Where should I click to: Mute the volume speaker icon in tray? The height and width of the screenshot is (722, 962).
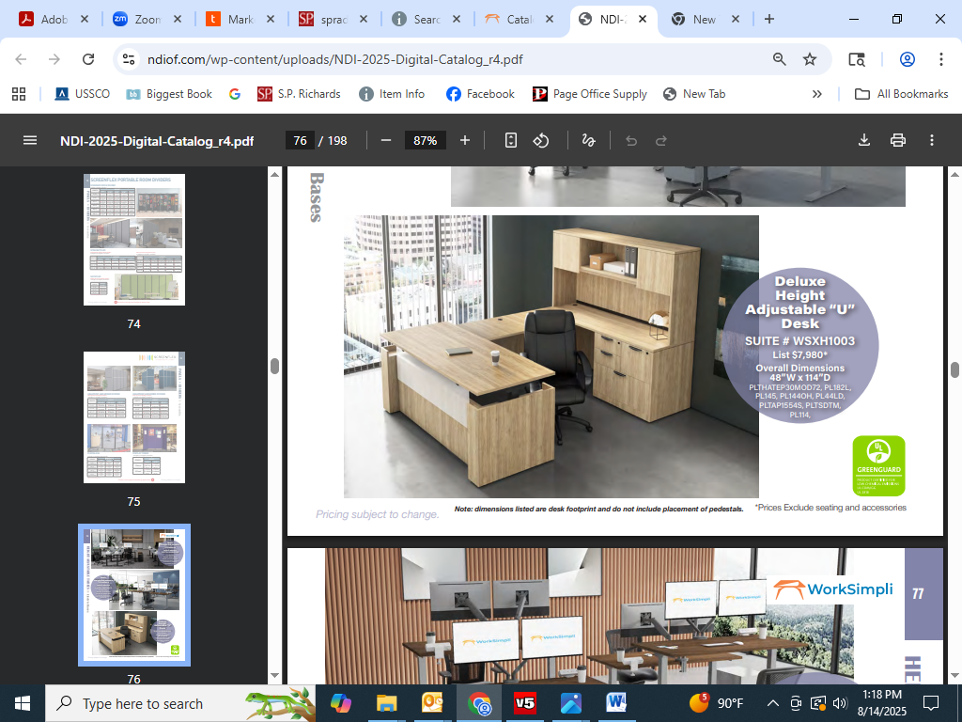[x=840, y=703]
